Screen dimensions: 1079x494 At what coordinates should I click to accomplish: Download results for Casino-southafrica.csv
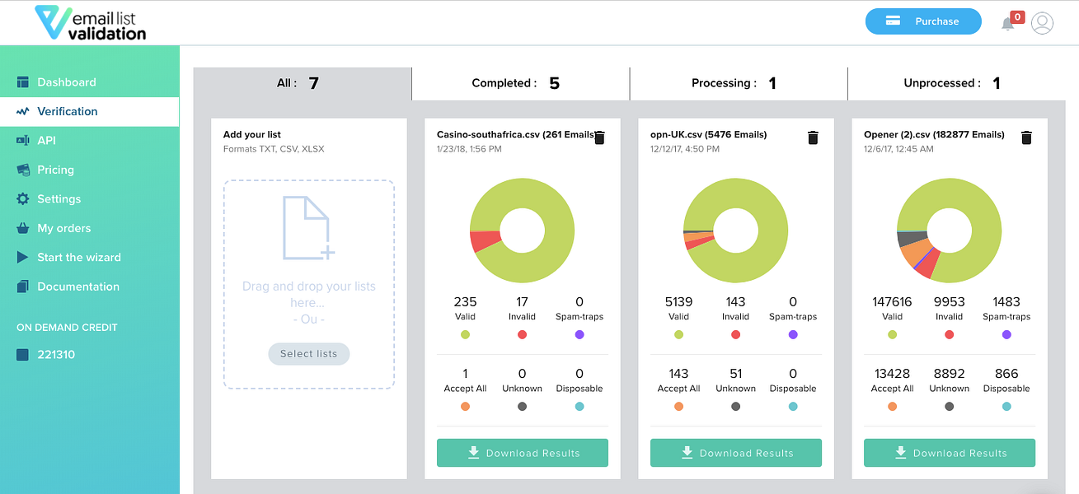[523, 453]
